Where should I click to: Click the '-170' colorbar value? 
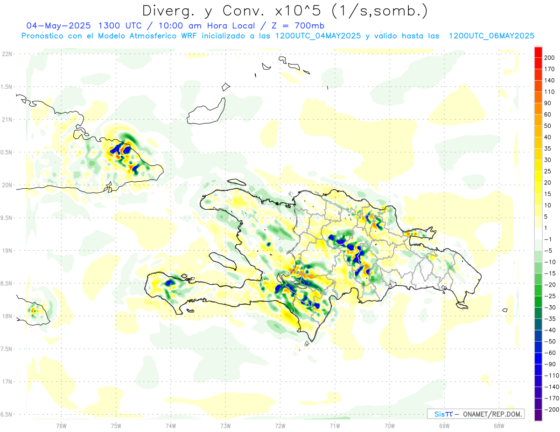[551, 398]
